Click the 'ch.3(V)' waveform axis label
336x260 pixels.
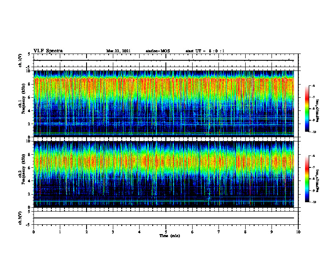[20, 218]
